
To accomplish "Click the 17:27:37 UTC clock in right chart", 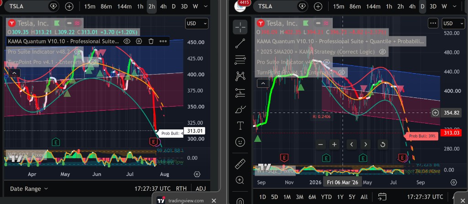I will (x=425, y=197).
